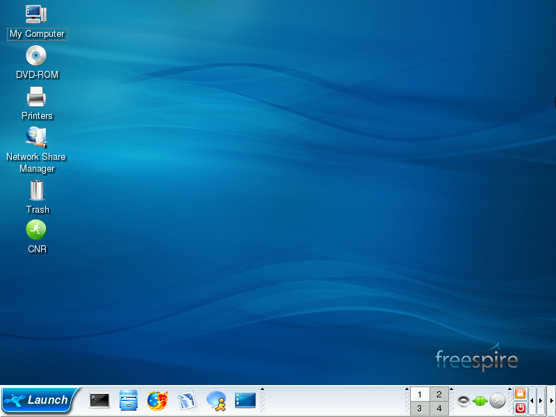Launch Firefox web browser from the panel

[158, 400]
